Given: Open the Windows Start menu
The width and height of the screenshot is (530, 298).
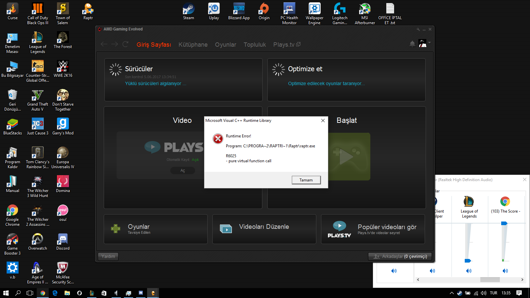Looking at the screenshot, I should click(x=6, y=293).
